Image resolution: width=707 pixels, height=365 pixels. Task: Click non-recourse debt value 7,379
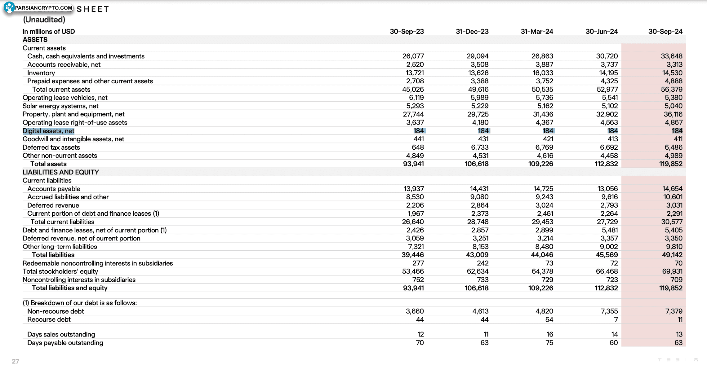[x=674, y=311]
